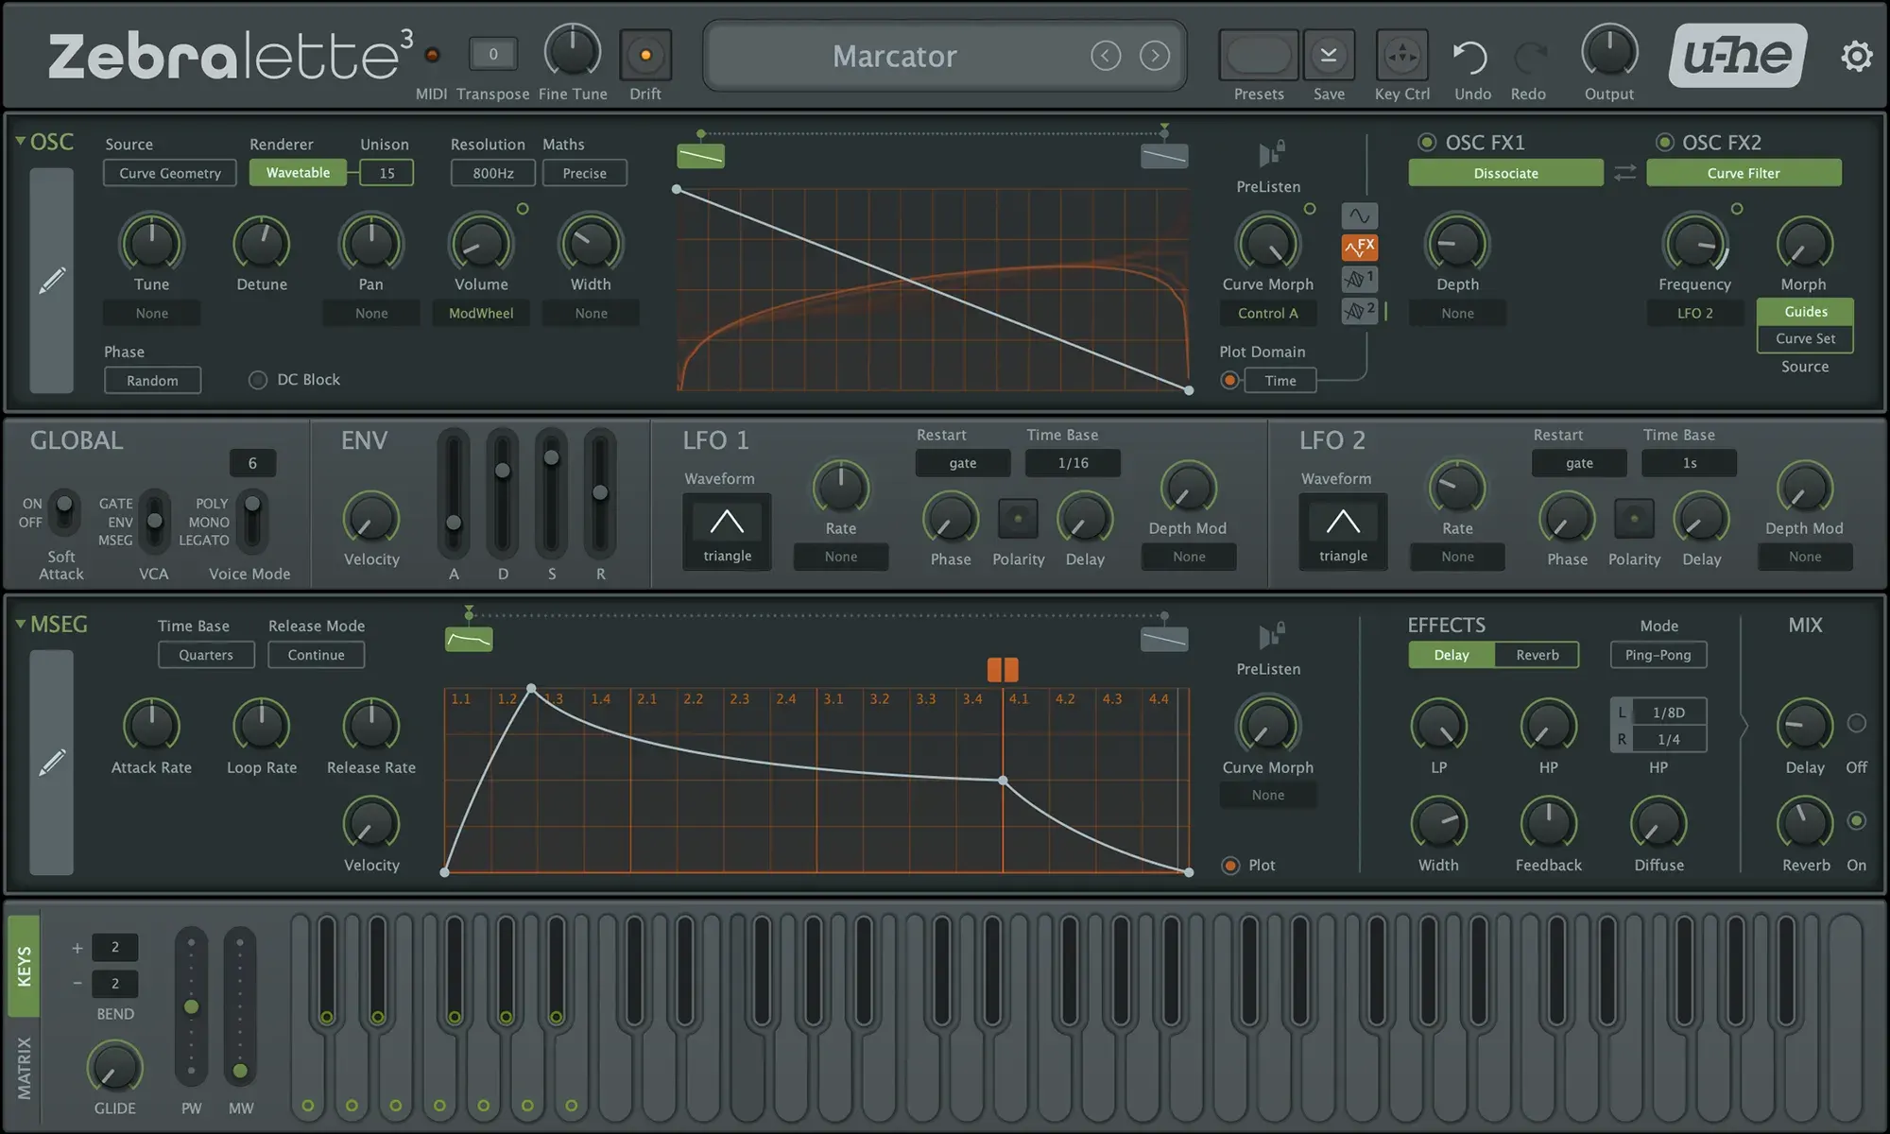Switch to the Delay effects tab

1452,655
